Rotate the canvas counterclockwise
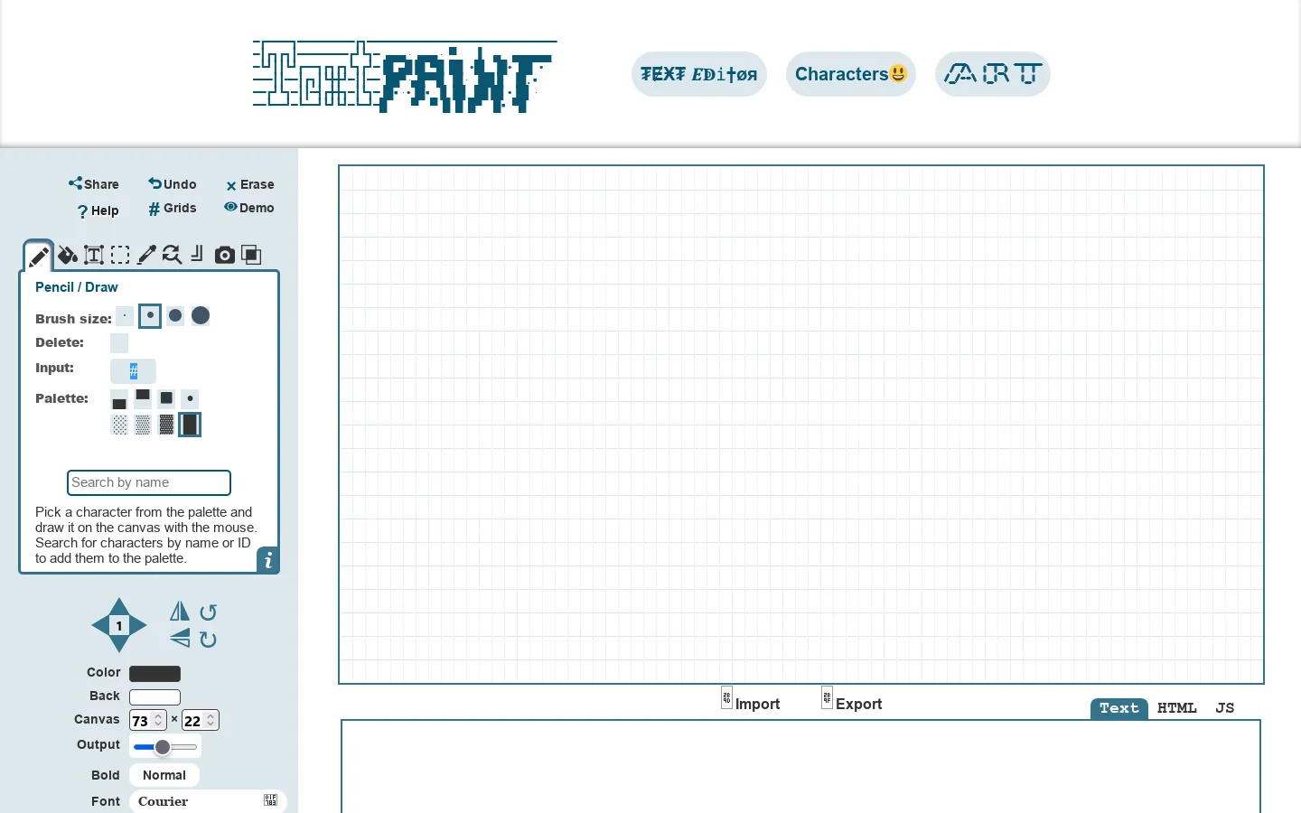 pyautogui.click(x=208, y=612)
